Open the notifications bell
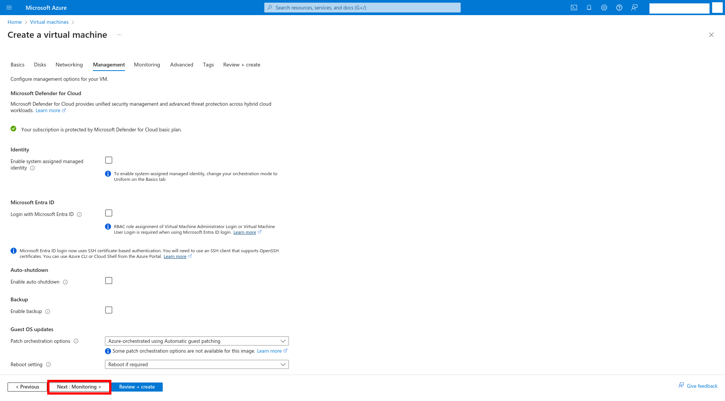 pos(589,8)
